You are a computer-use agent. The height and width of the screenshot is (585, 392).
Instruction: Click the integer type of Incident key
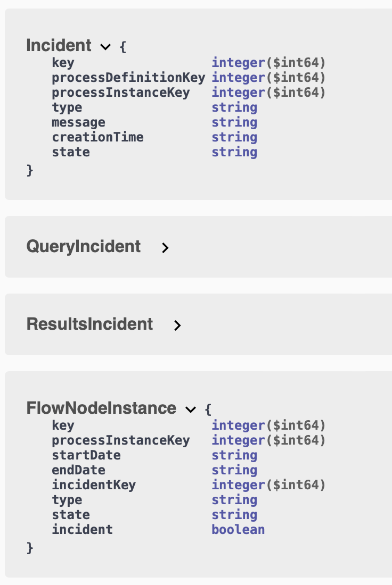pyautogui.click(x=239, y=62)
